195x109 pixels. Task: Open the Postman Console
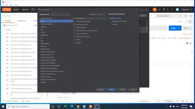pyautogui.click(x=26, y=101)
